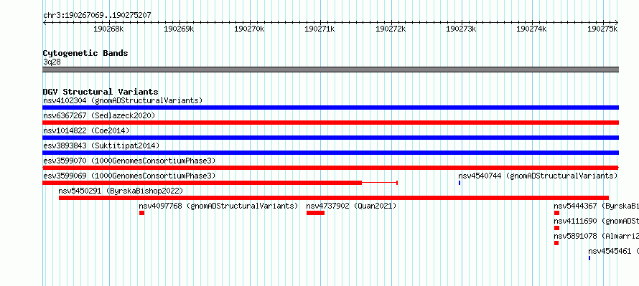Click the red bar under esv3599070
This screenshot has width=639, height=286.
(330, 168)
